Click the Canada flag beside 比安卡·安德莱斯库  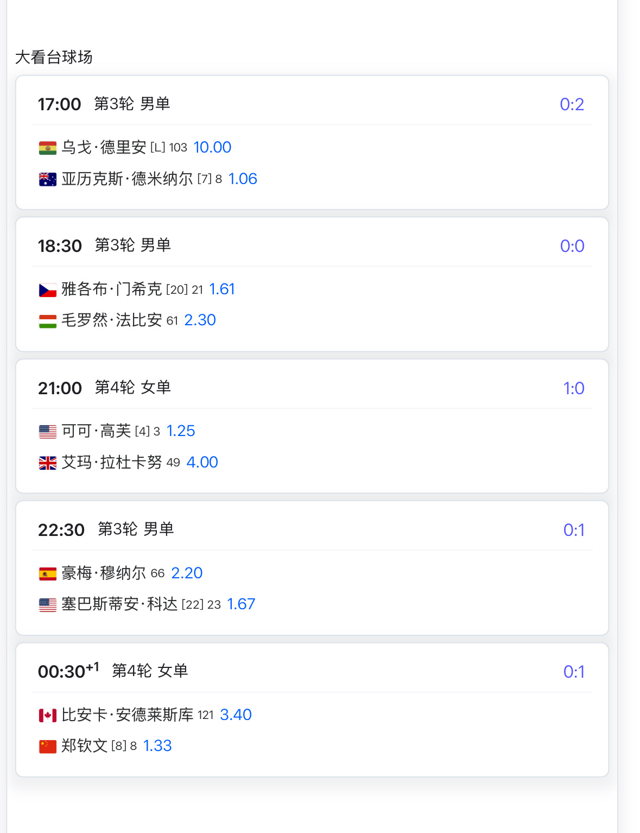[x=48, y=715]
